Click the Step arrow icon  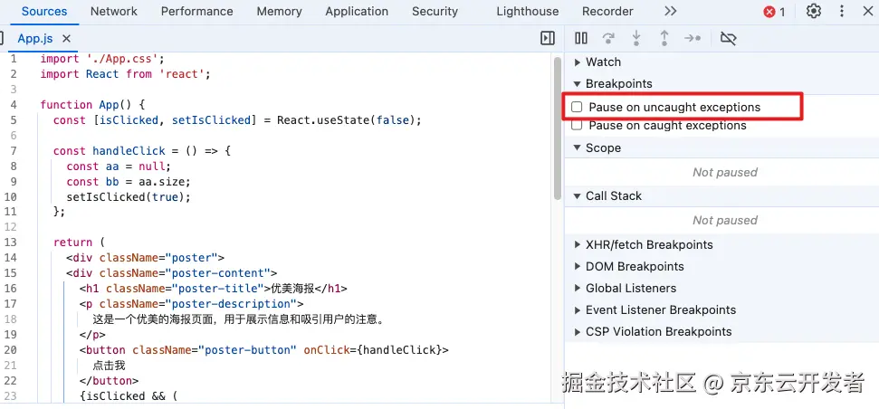pos(693,38)
